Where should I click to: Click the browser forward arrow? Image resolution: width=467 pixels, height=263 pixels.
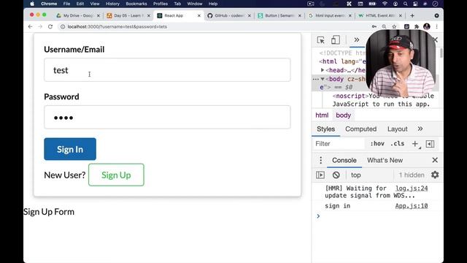40,26
